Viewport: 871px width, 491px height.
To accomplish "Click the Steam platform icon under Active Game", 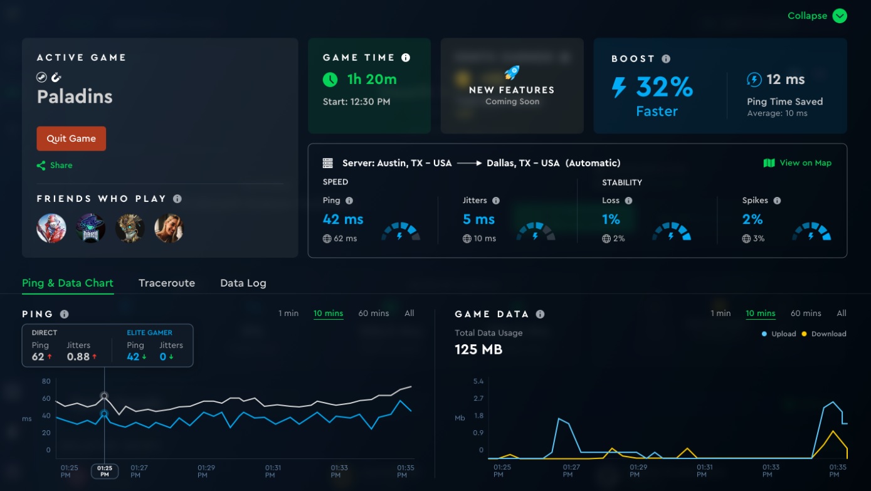I will click(41, 78).
